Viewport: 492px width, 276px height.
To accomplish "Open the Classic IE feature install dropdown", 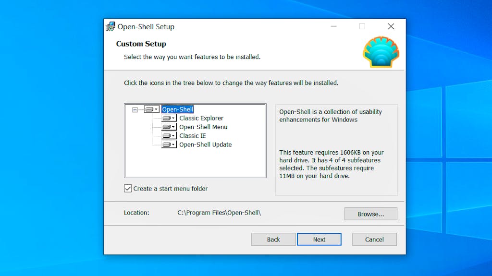I will point(169,136).
